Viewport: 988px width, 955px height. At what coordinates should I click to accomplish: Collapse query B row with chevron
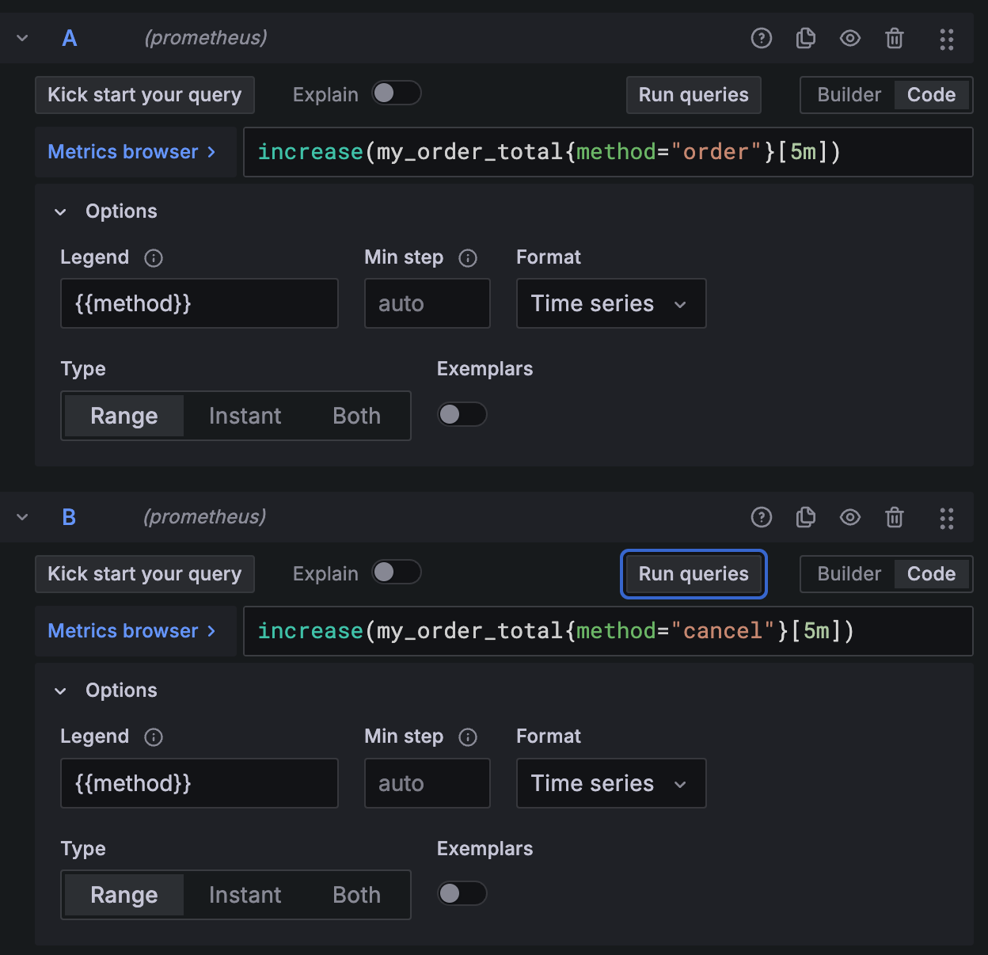pos(22,517)
